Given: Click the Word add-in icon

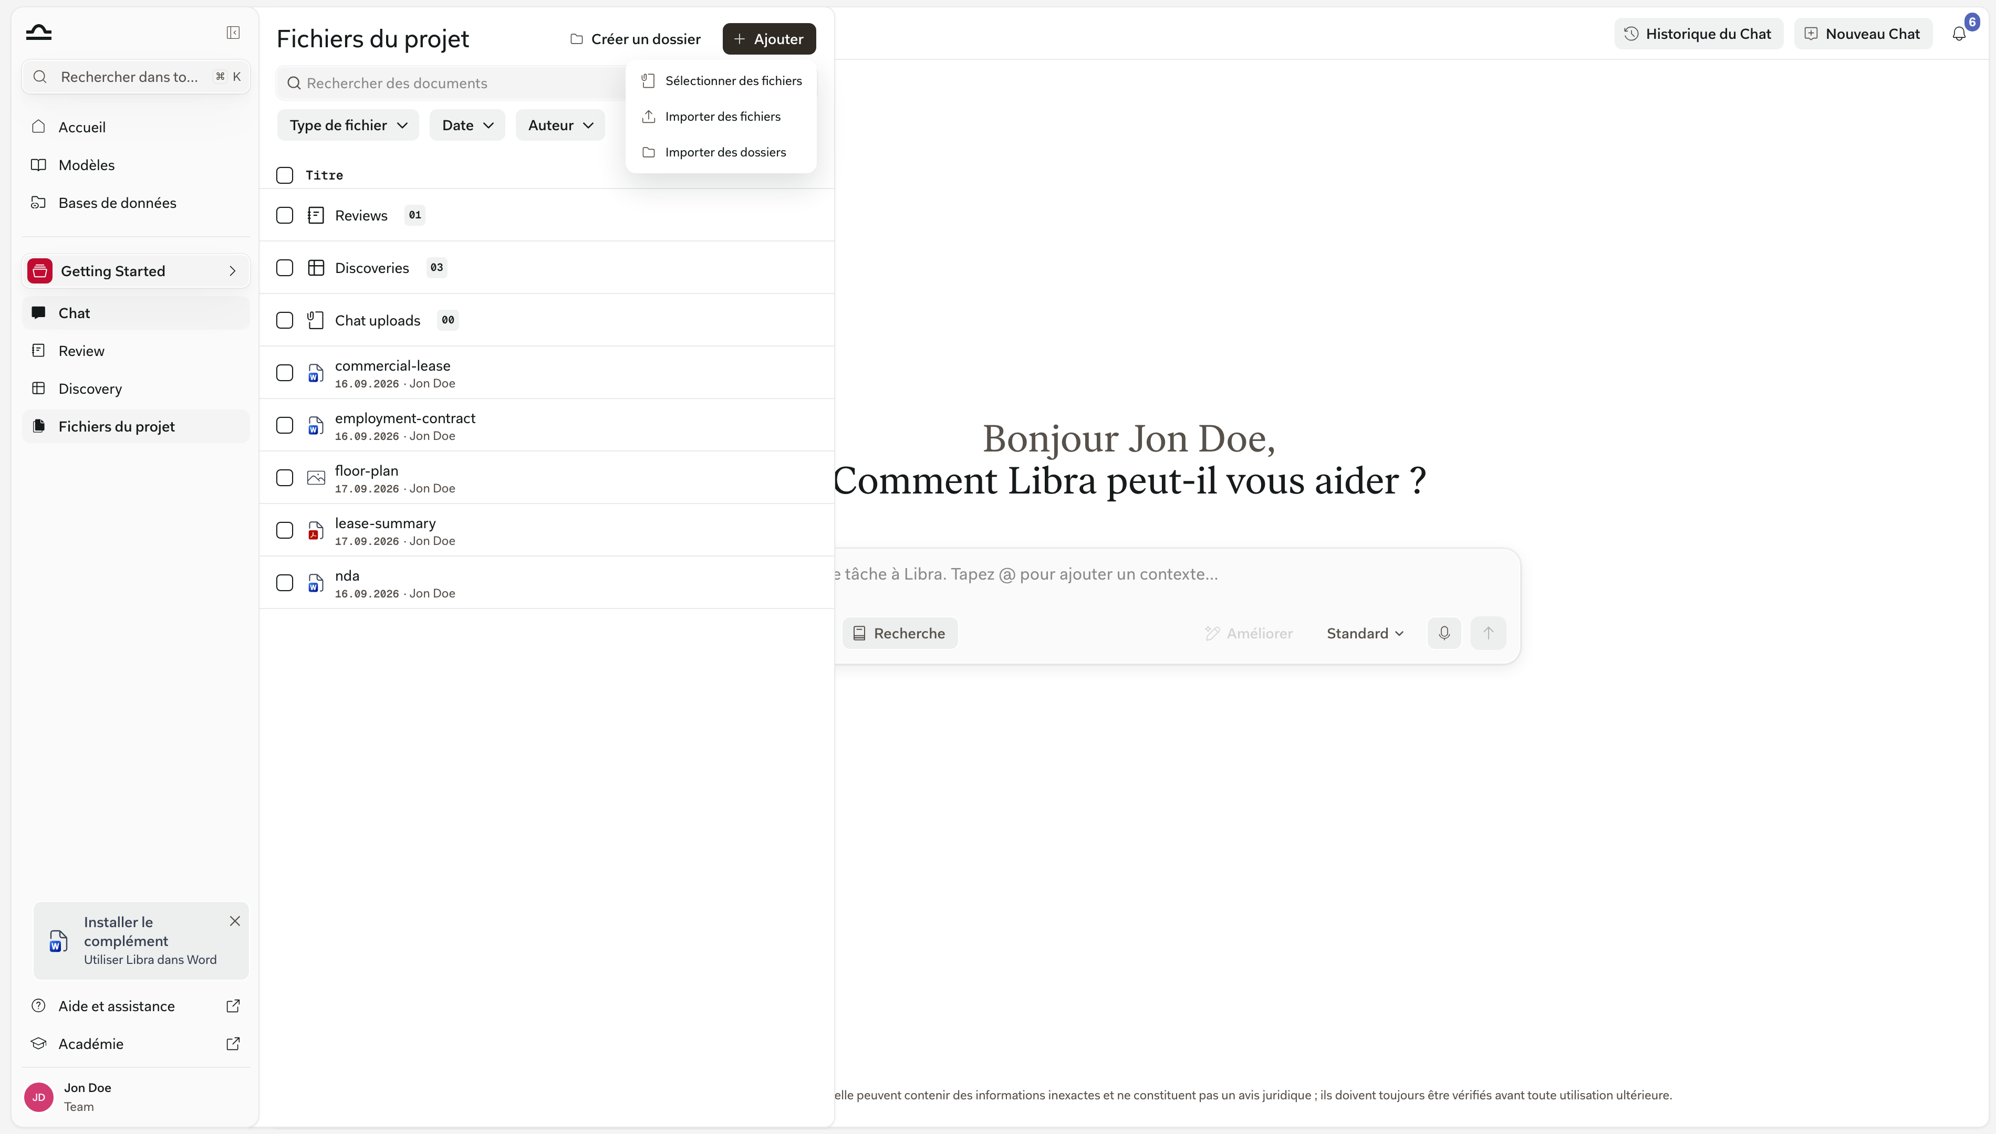Looking at the screenshot, I should tap(58, 941).
